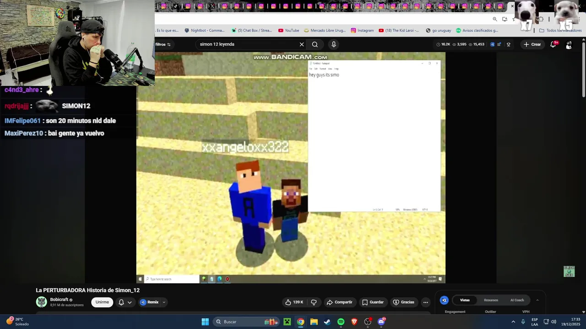
Task: Click the Compartir share button
Action: pyautogui.click(x=339, y=302)
